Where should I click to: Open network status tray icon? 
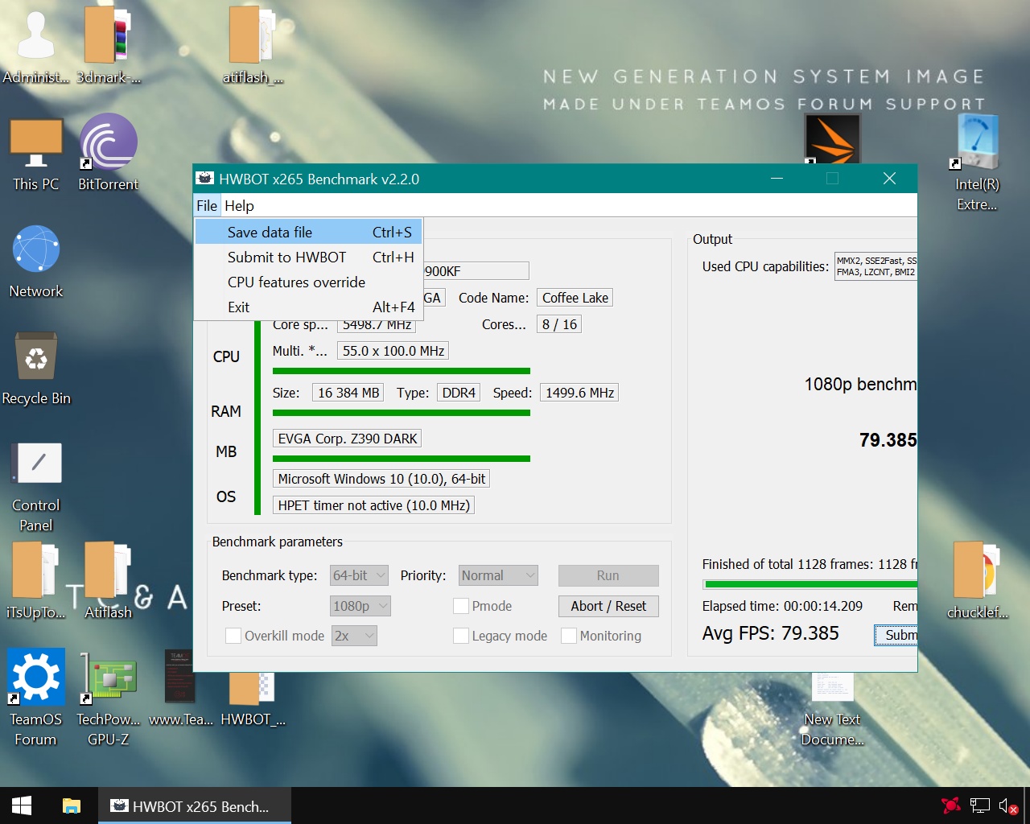click(x=979, y=805)
